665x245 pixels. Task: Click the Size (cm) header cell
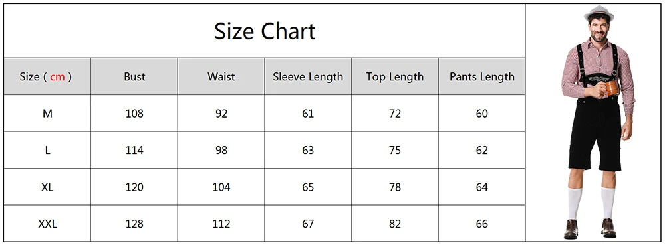tap(47, 76)
